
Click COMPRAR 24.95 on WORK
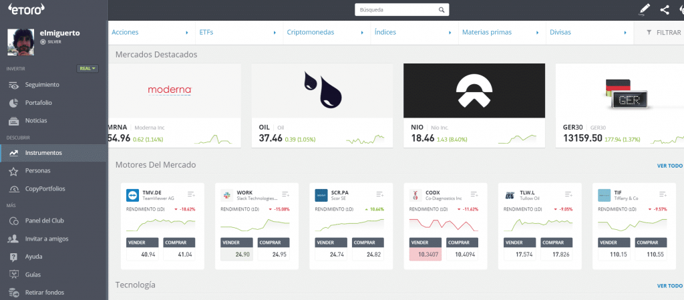pos(273,249)
